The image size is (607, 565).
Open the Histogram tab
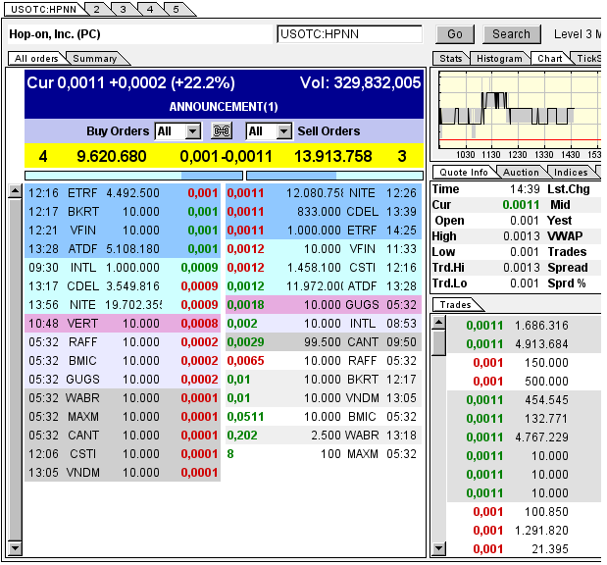pos(499,59)
